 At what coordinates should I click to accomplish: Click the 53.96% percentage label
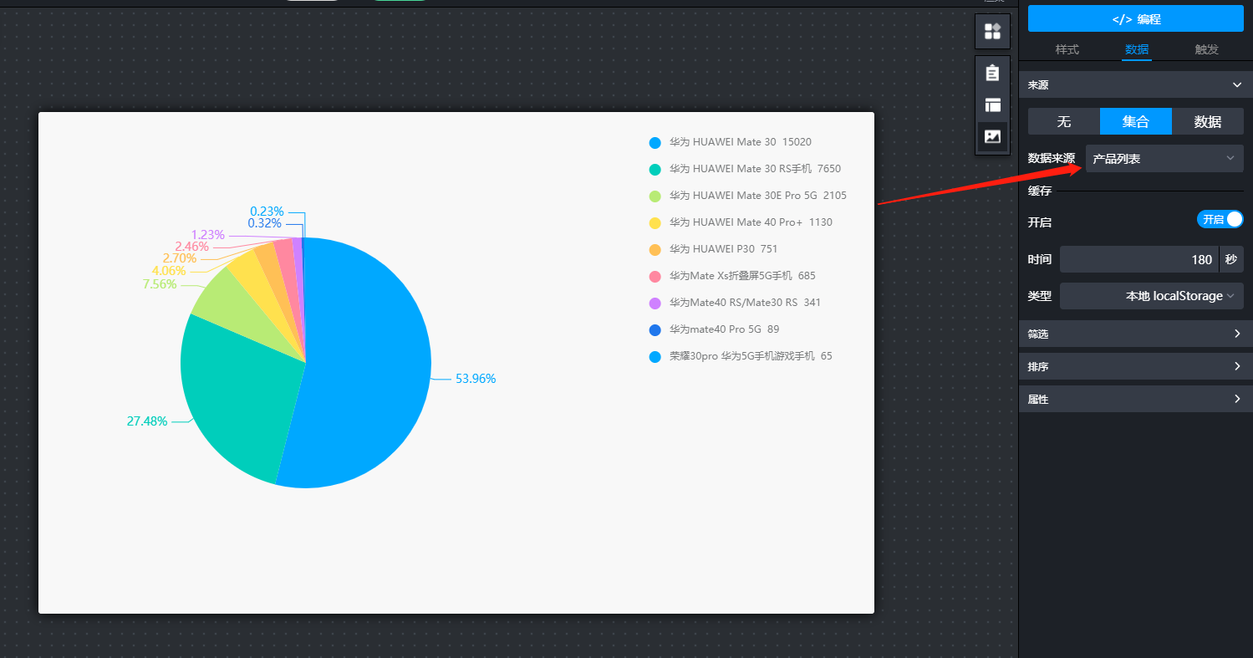coord(476,379)
